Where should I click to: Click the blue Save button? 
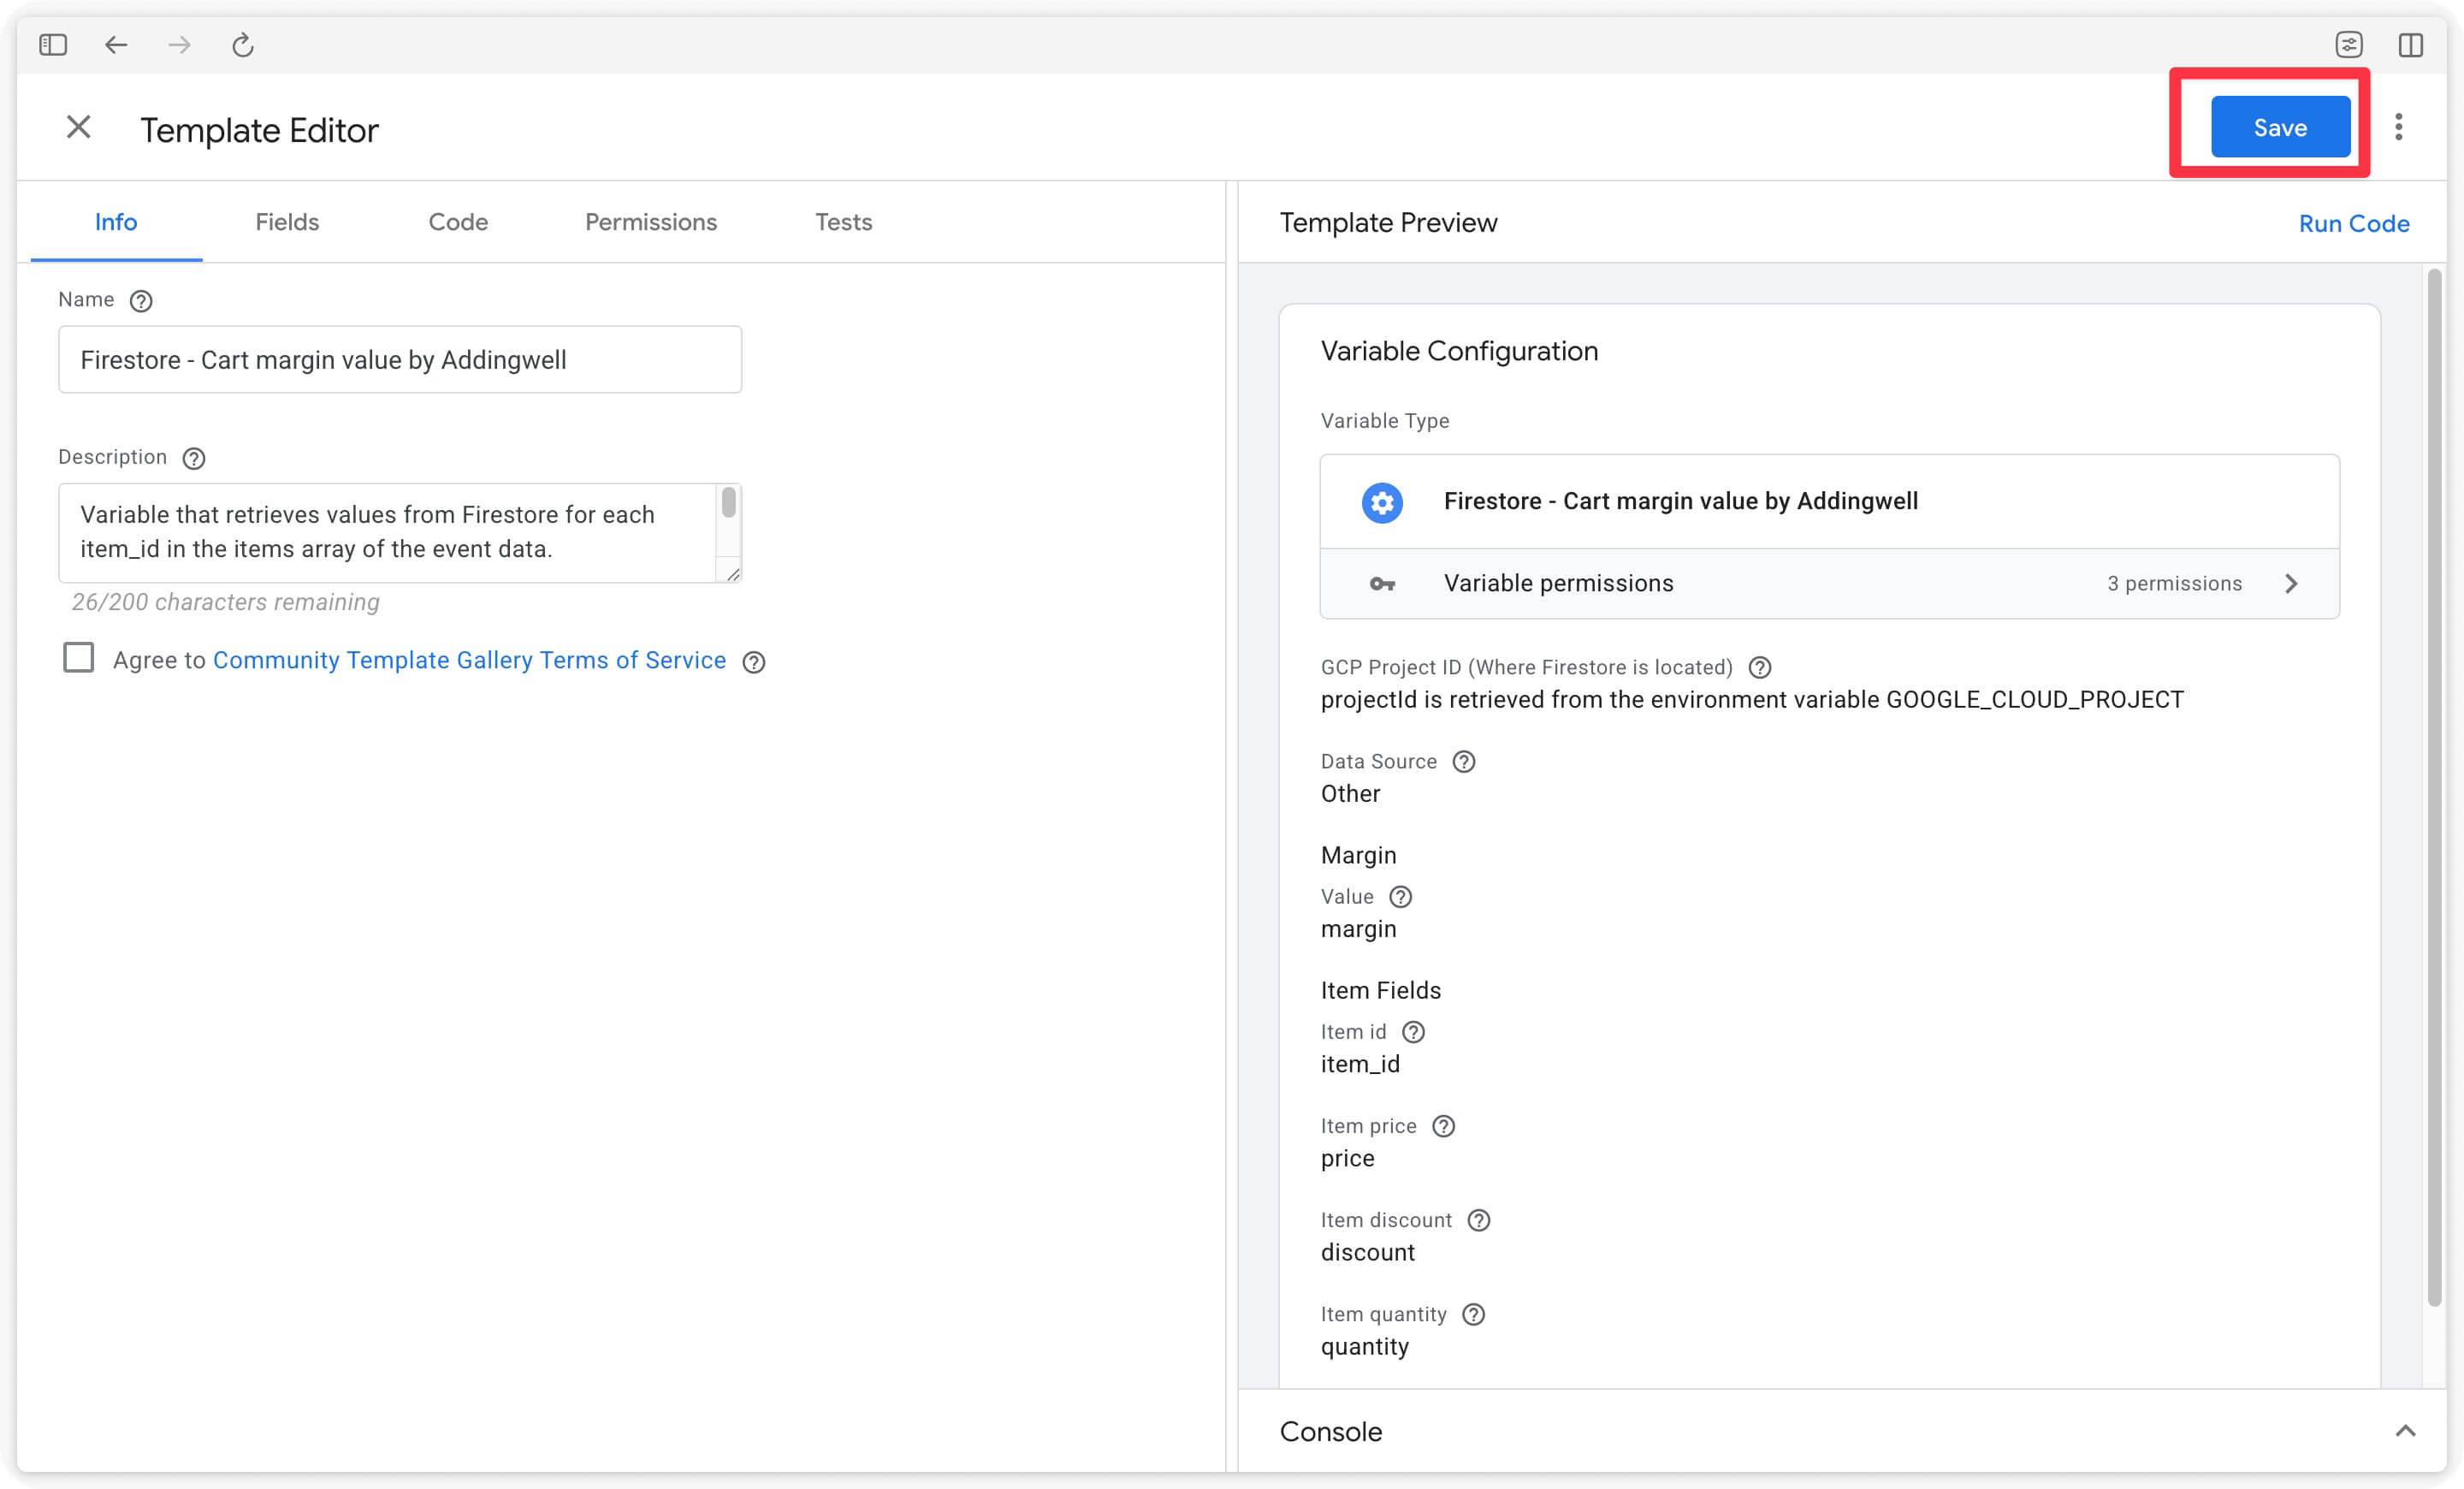(2280, 127)
